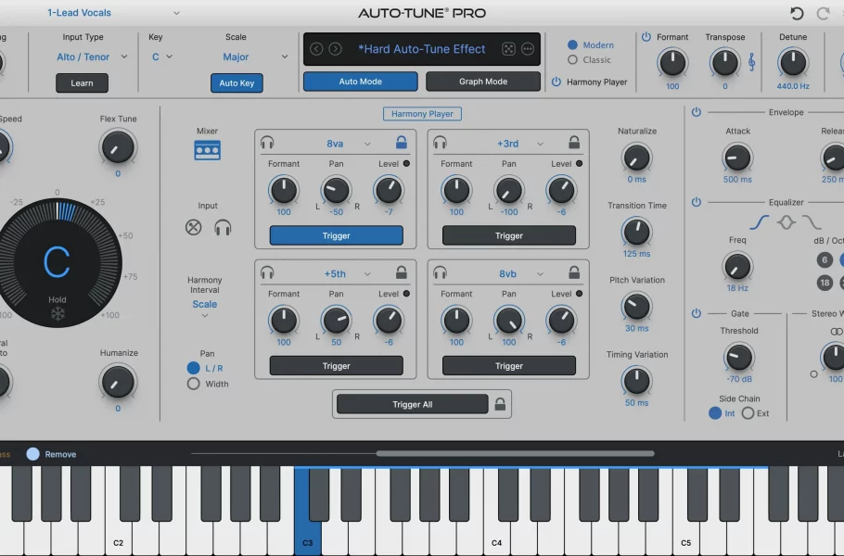Solo the +5th voice headphones icon
Screen dimensions: 844x556
point(267,272)
